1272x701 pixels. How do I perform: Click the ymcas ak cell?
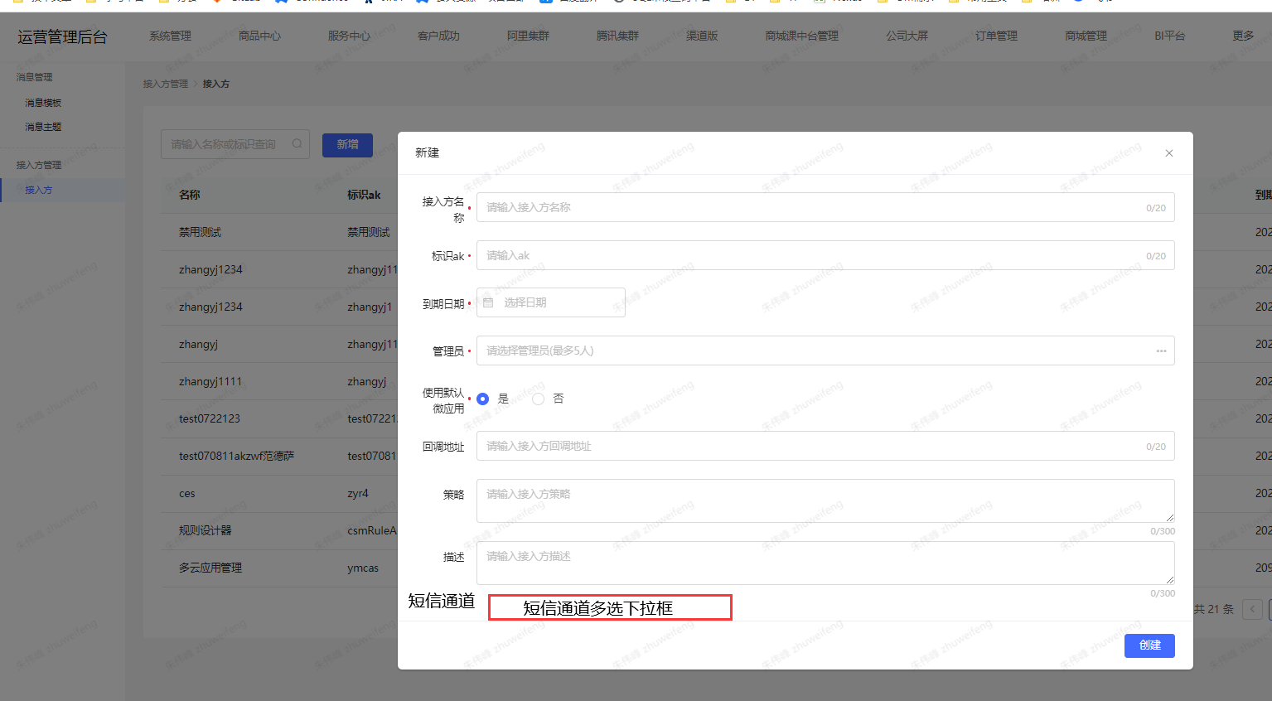(363, 568)
